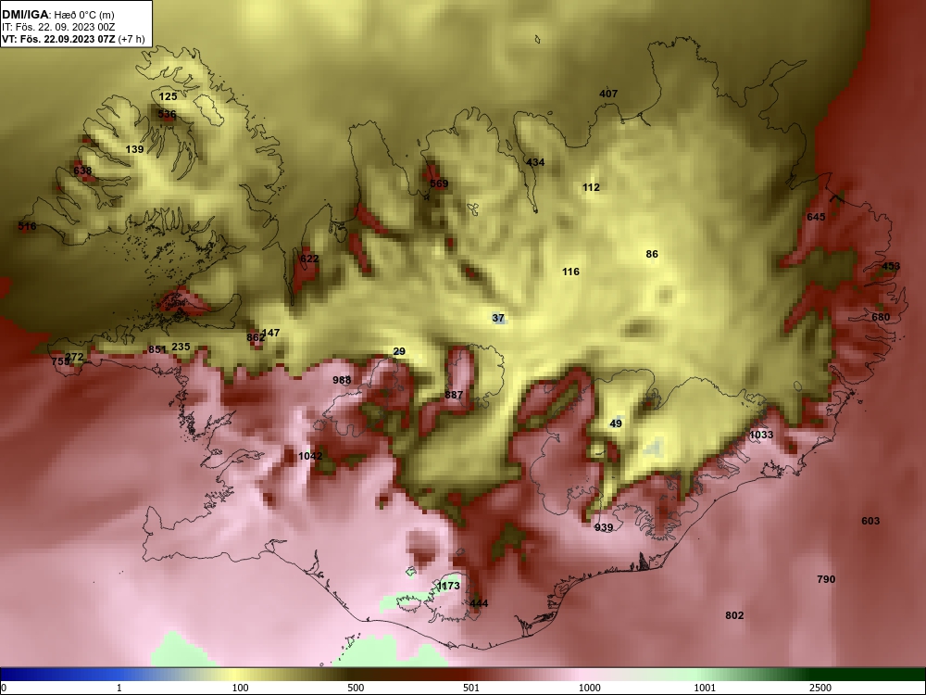Click the map value '939'
Screen dimensions: 926x695
[x=604, y=528]
